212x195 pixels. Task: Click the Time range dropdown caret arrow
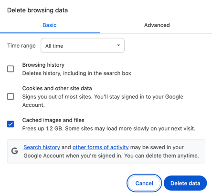[x=118, y=45]
